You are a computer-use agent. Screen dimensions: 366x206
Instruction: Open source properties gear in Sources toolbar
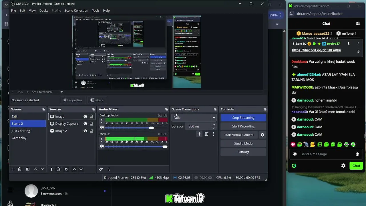point(66,169)
